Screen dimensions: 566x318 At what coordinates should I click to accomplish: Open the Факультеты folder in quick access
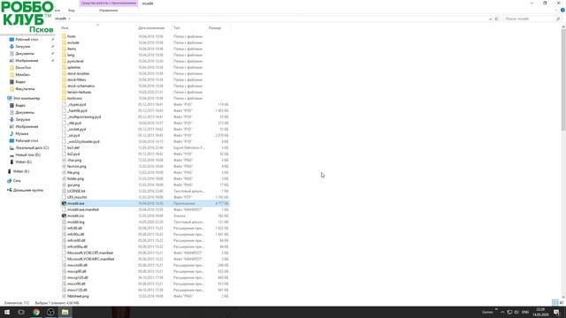pyautogui.click(x=26, y=88)
